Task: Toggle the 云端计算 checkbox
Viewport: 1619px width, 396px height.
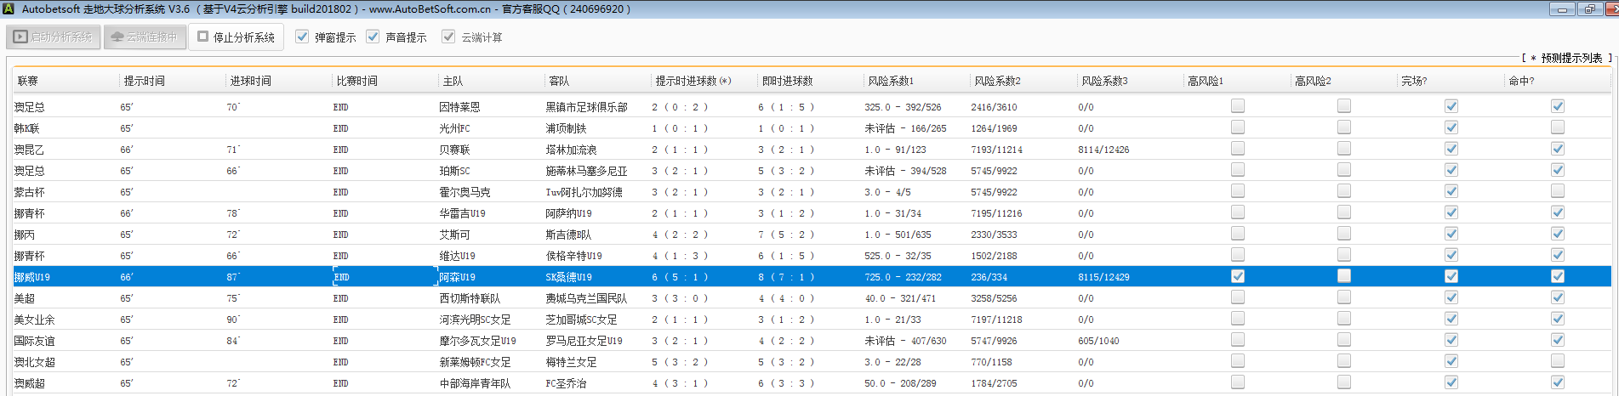Action: [448, 37]
